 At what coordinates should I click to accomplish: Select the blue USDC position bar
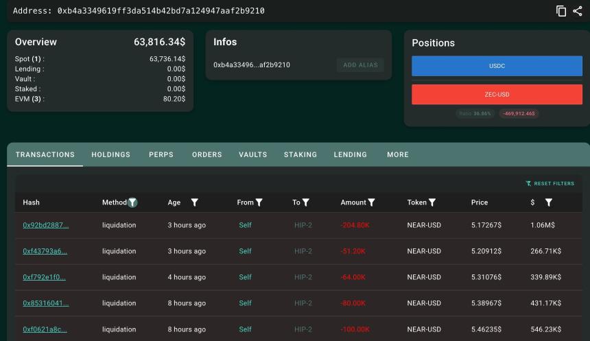point(497,66)
